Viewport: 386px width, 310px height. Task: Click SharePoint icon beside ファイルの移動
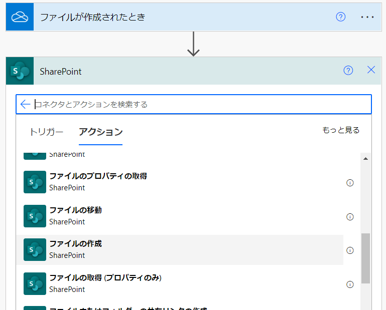(x=35, y=216)
